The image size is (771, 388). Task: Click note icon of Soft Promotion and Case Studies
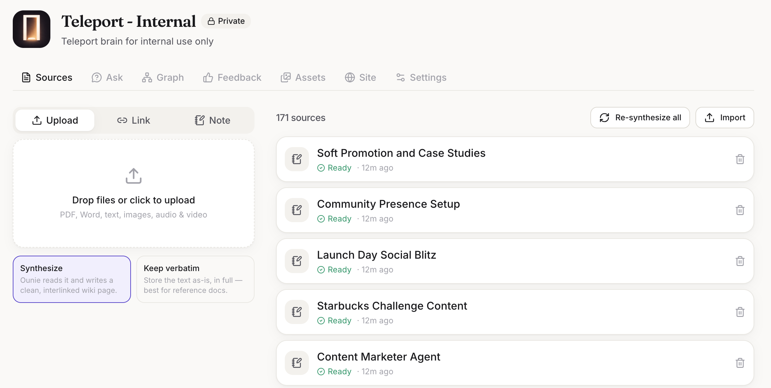pyautogui.click(x=297, y=159)
